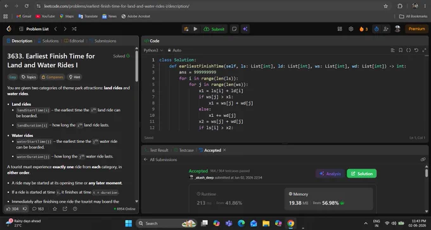Viewport: 431px width, 230px height.
Task: Open the Problem List panel
Action: pyautogui.click(x=34, y=29)
